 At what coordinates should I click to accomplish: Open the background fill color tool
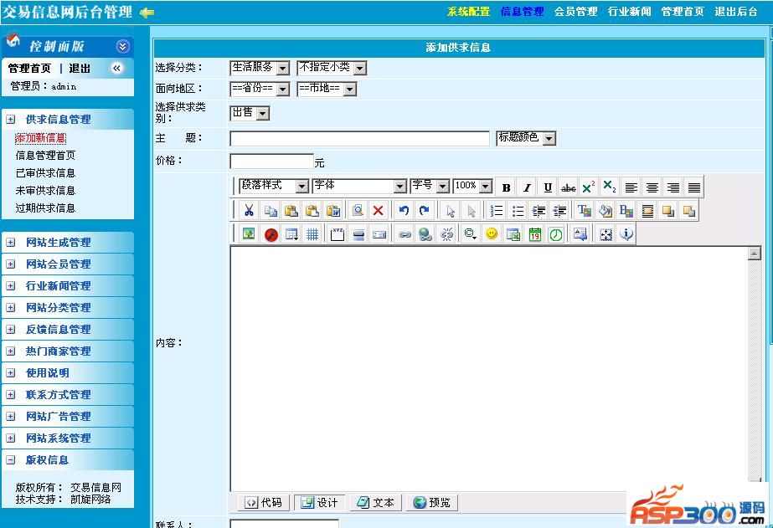click(x=606, y=211)
